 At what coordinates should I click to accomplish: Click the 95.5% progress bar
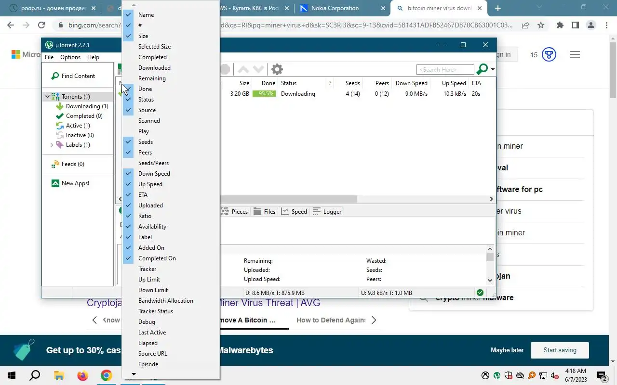264,94
